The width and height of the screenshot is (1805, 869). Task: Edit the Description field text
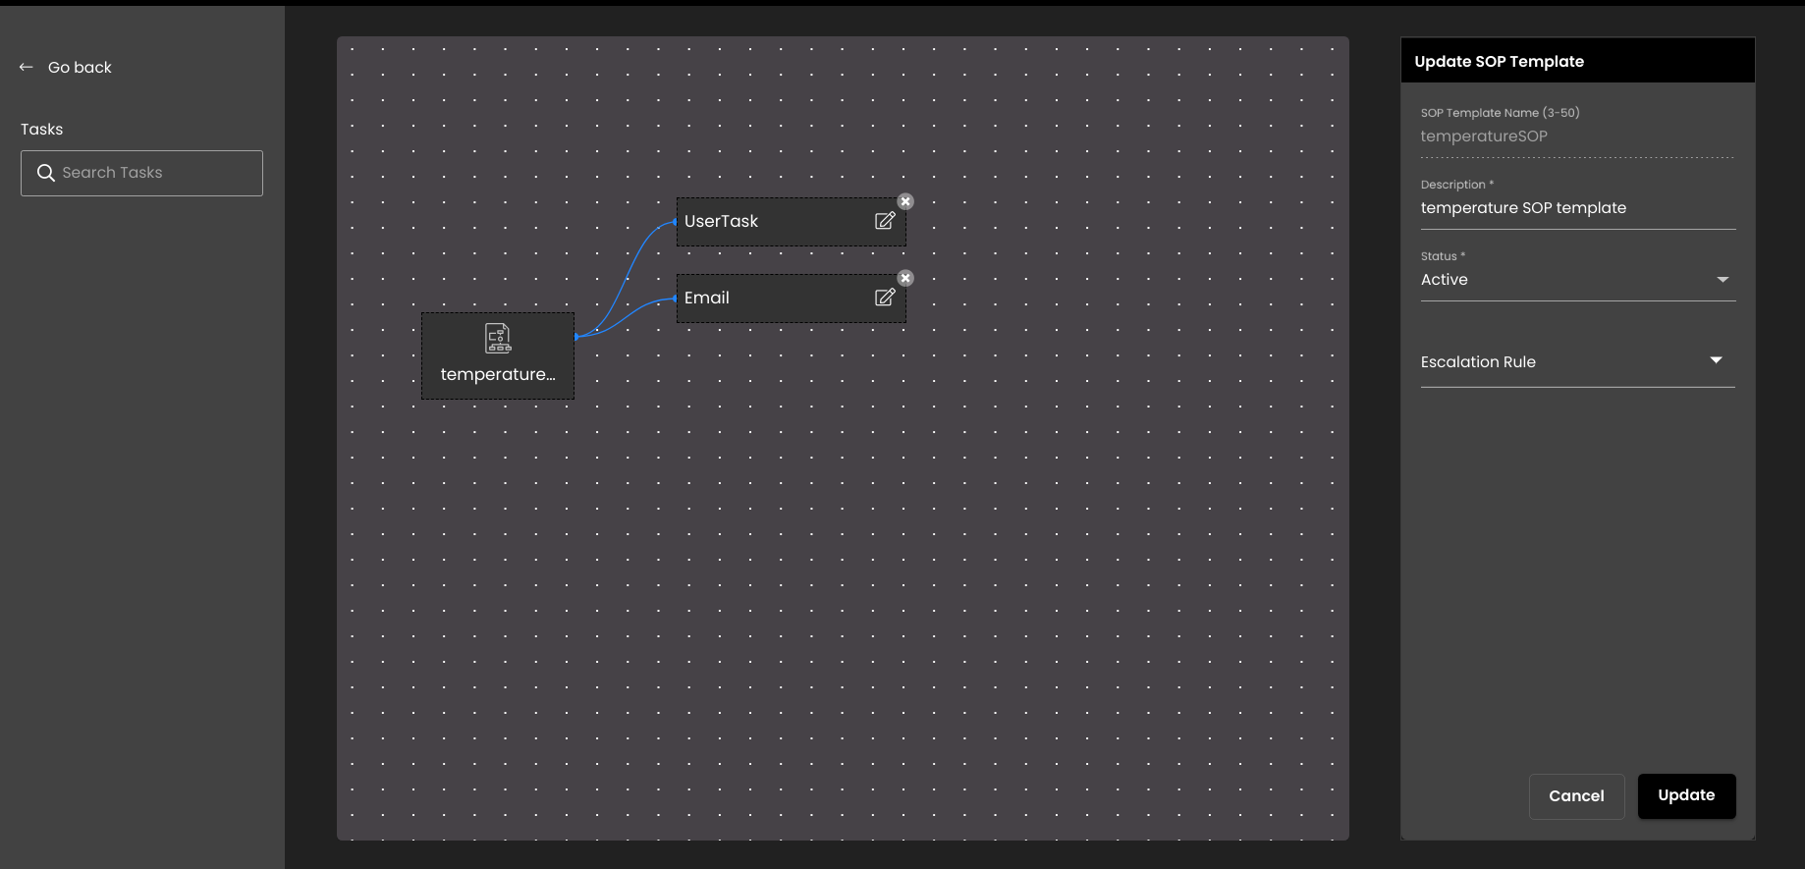1577,208
